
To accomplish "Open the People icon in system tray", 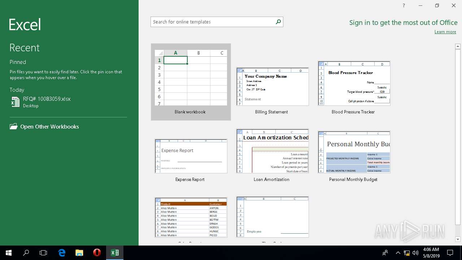I will tap(385, 253).
